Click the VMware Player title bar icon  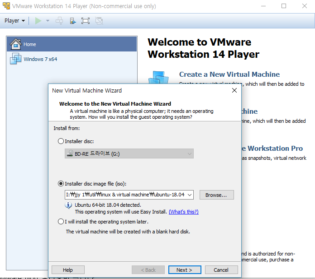pyautogui.click(x=6, y=6)
